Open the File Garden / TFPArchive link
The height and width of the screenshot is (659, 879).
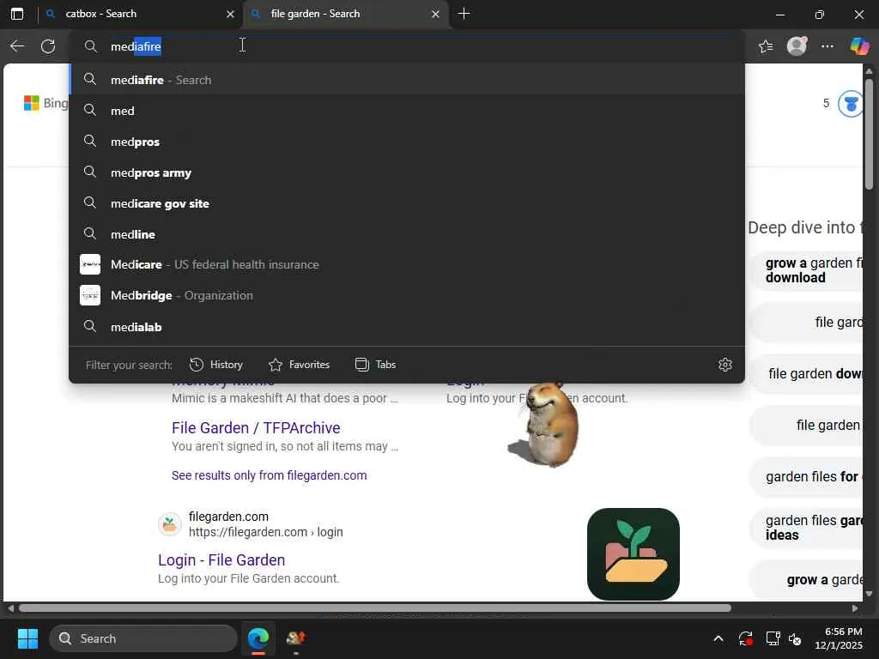click(x=256, y=427)
